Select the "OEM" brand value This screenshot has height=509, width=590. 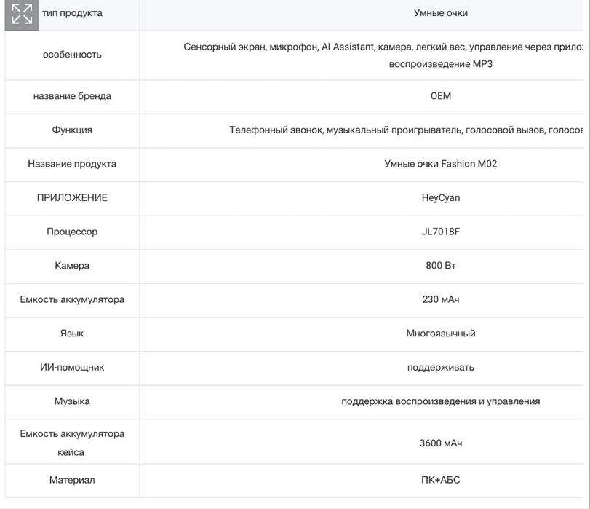[x=440, y=96]
